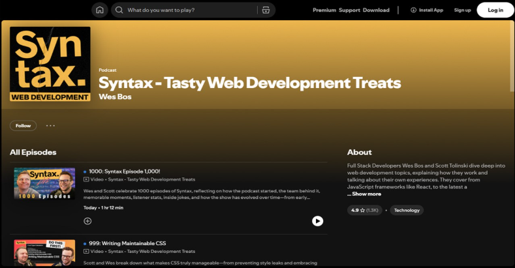Open show link under episode 1000 title
Viewport: 515px width, 268px height.
click(151, 179)
